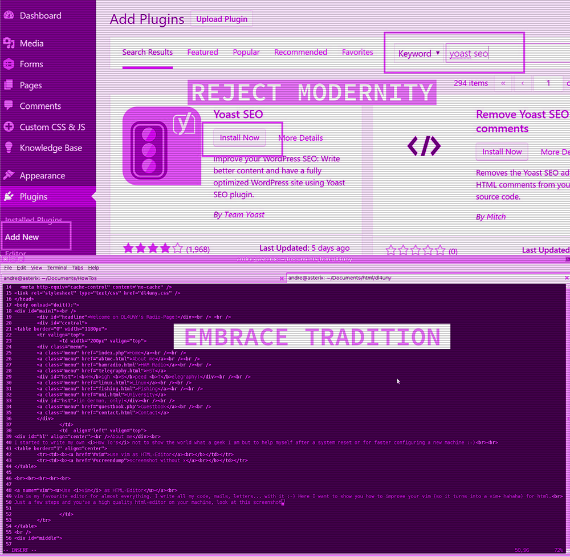Open the Terminal menu
Image resolution: width=570 pixels, height=557 pixels.
[57, 268]
